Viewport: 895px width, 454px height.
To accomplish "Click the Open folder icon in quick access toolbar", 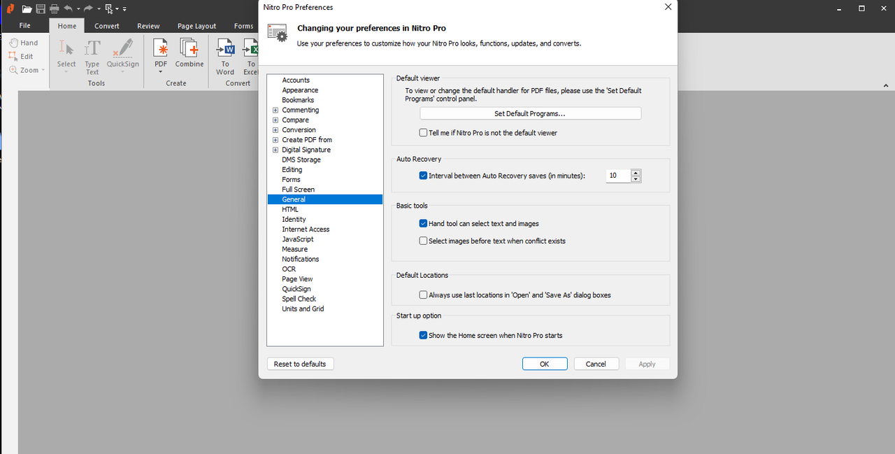I will pos(27,9).
